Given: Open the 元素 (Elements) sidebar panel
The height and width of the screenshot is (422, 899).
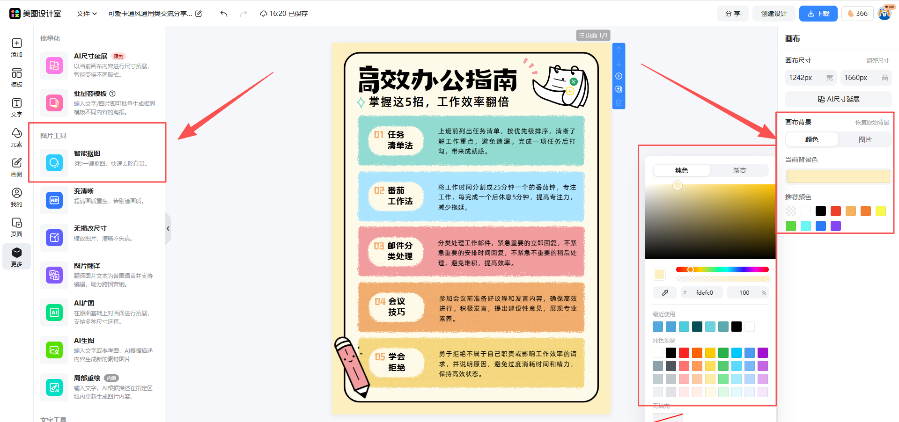Looking at the screenshot, I should 16,138.
